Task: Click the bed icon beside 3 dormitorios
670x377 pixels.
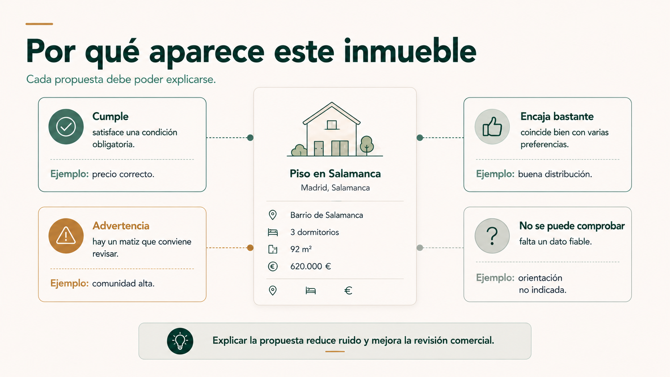Action: tap(272, 232)
